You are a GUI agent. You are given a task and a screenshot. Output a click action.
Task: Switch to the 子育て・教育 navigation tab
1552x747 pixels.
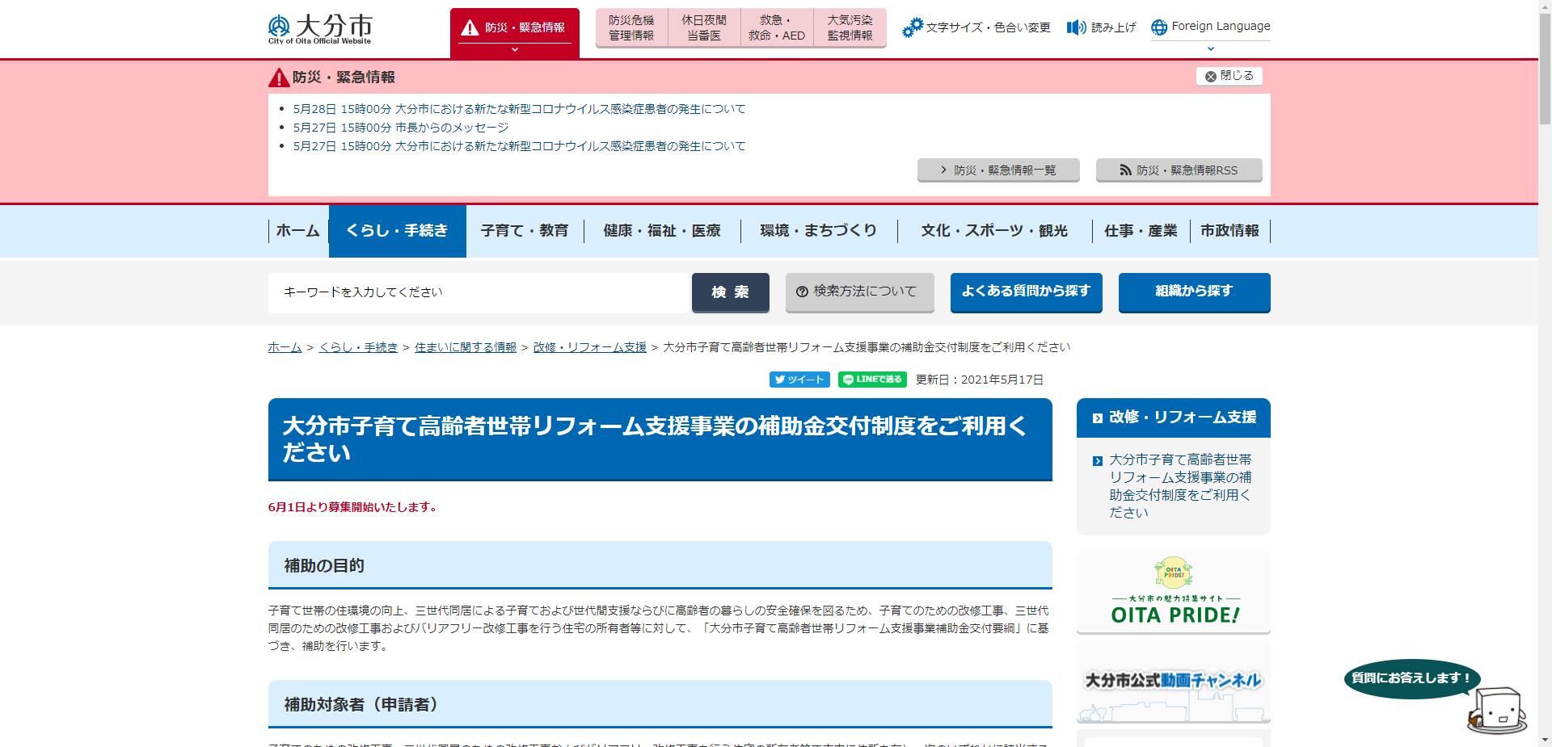(525, 230)
